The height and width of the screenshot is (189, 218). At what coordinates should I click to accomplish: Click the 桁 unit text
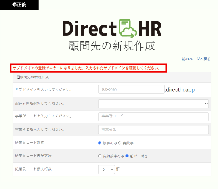(118, 169)
